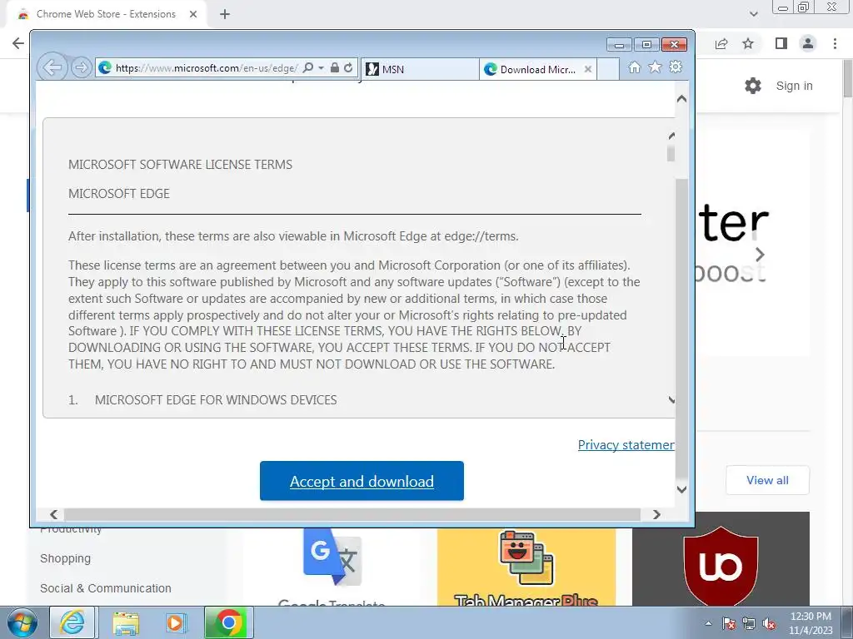
Task: Click the horizontal scroll left arrow in IE
Action: (x=54, y=514)
